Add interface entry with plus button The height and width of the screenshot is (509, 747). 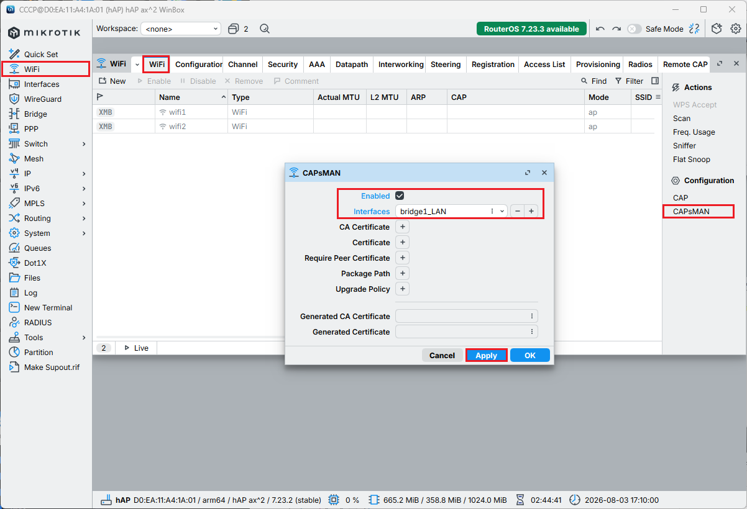click(x=531, y=211)
